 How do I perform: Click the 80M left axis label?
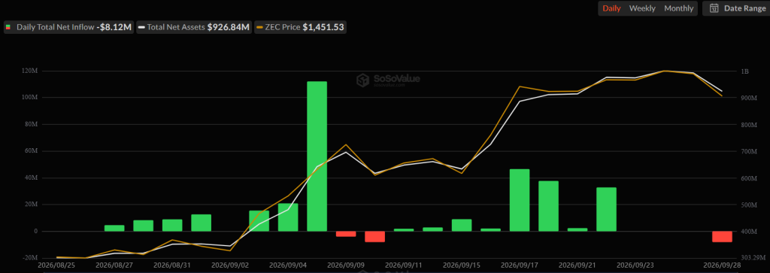(31, 125)
